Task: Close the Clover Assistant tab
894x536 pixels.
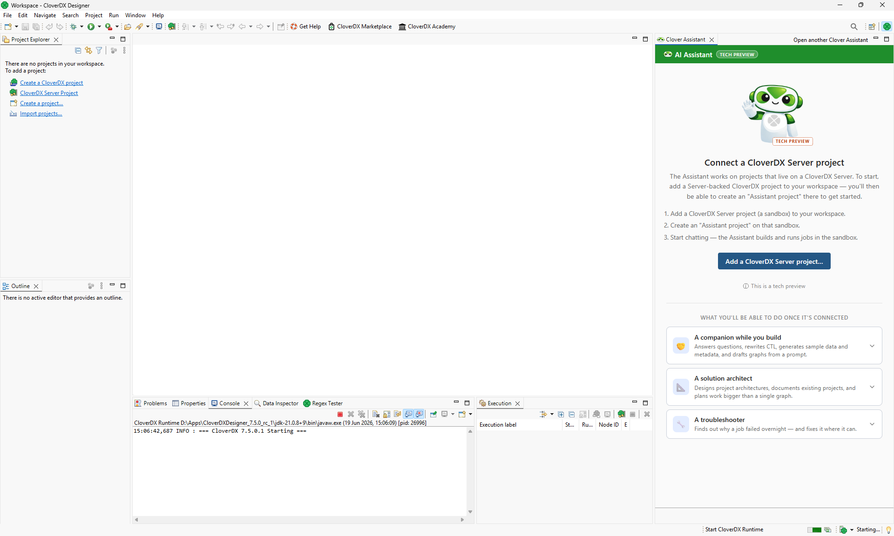Action: pos(711,40)
